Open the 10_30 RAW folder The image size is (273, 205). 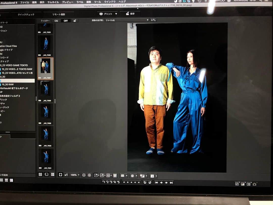(x=8, y=85)
